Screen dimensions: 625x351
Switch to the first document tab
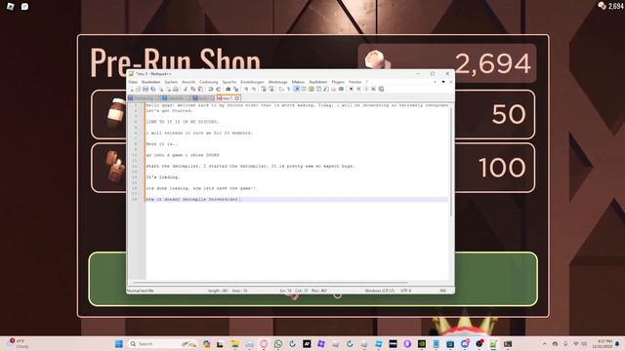click(x=144, y=97)
